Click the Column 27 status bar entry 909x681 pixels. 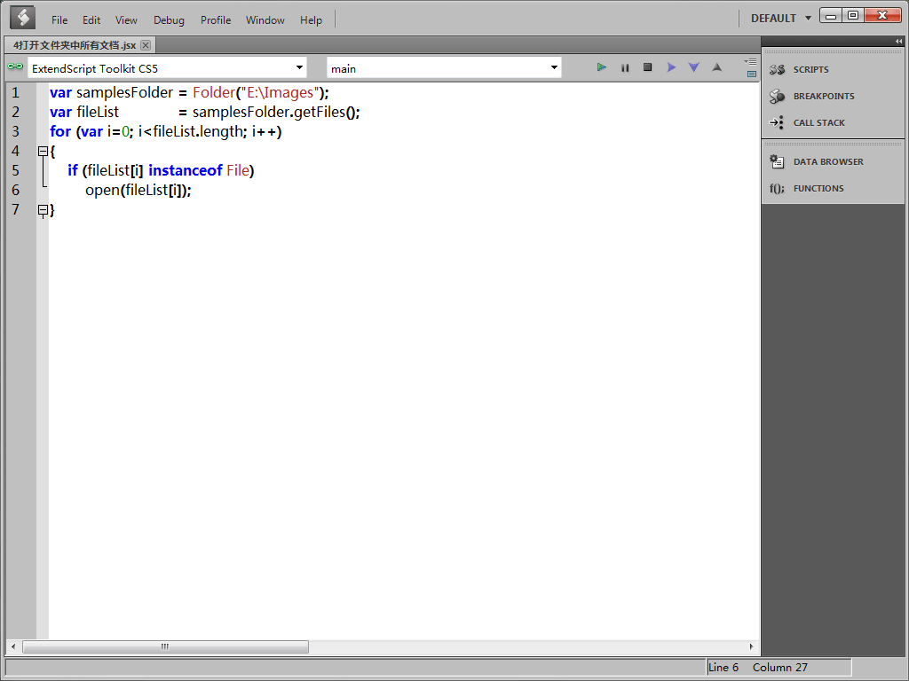point(779,667)
